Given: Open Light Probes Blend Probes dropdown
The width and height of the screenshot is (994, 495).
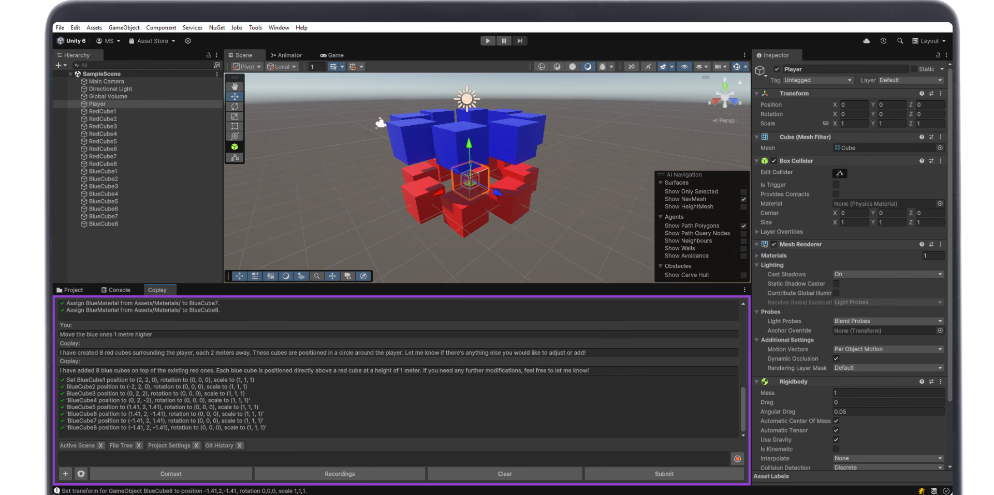Looking at the screenshot, I should 888,321.
